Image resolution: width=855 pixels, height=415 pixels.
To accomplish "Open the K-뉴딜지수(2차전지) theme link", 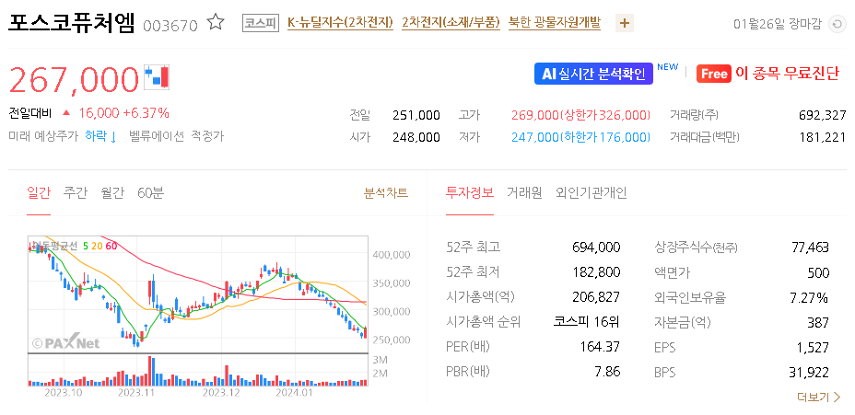I will [340, 23].
